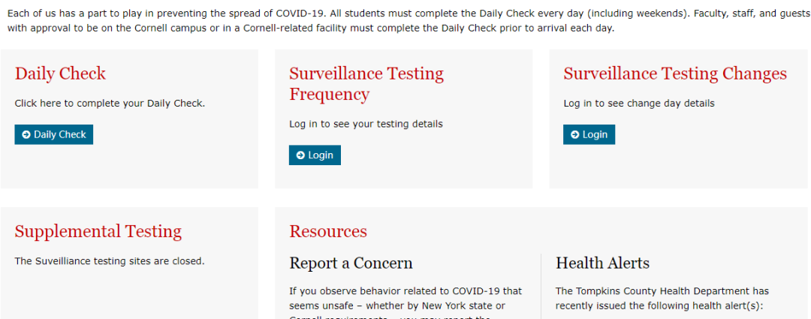Image resolution: width=811 pixels, height=319 pixels.
Task: Select the Supplemental Testing heading
Action: (98, 232)
